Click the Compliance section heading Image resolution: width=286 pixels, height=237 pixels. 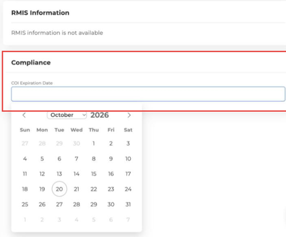coord(31,63)
